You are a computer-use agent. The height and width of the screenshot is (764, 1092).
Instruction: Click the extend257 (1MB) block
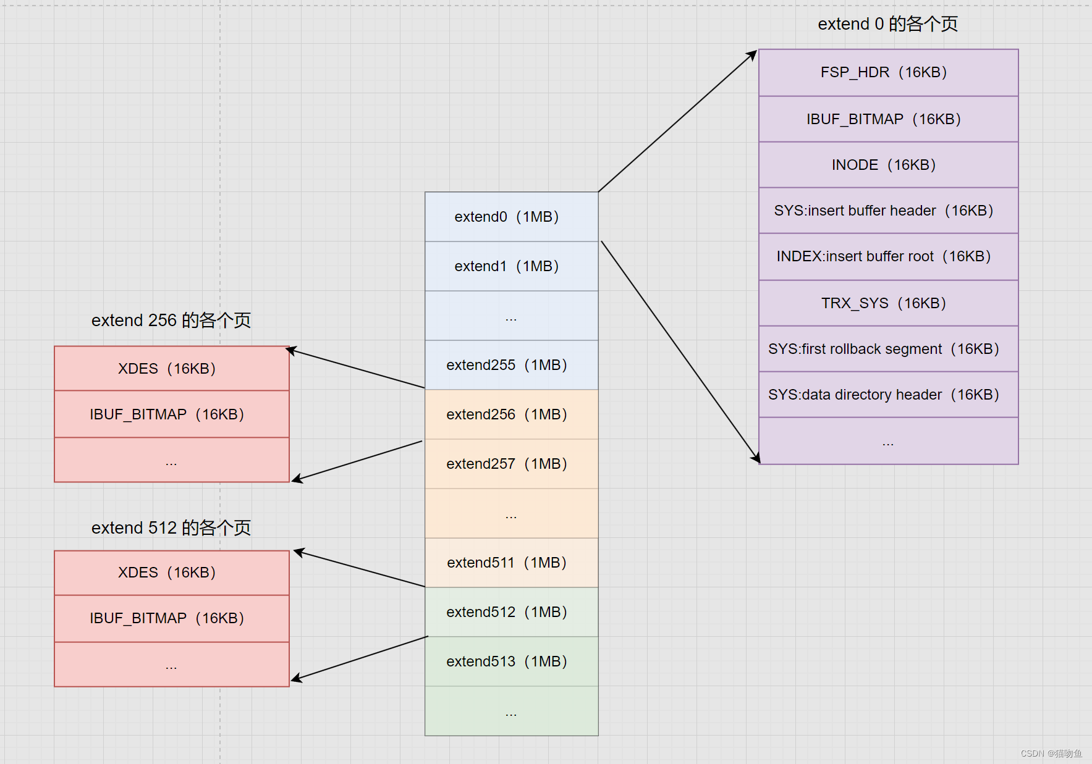pyautogui.click(x=511, y=464)
